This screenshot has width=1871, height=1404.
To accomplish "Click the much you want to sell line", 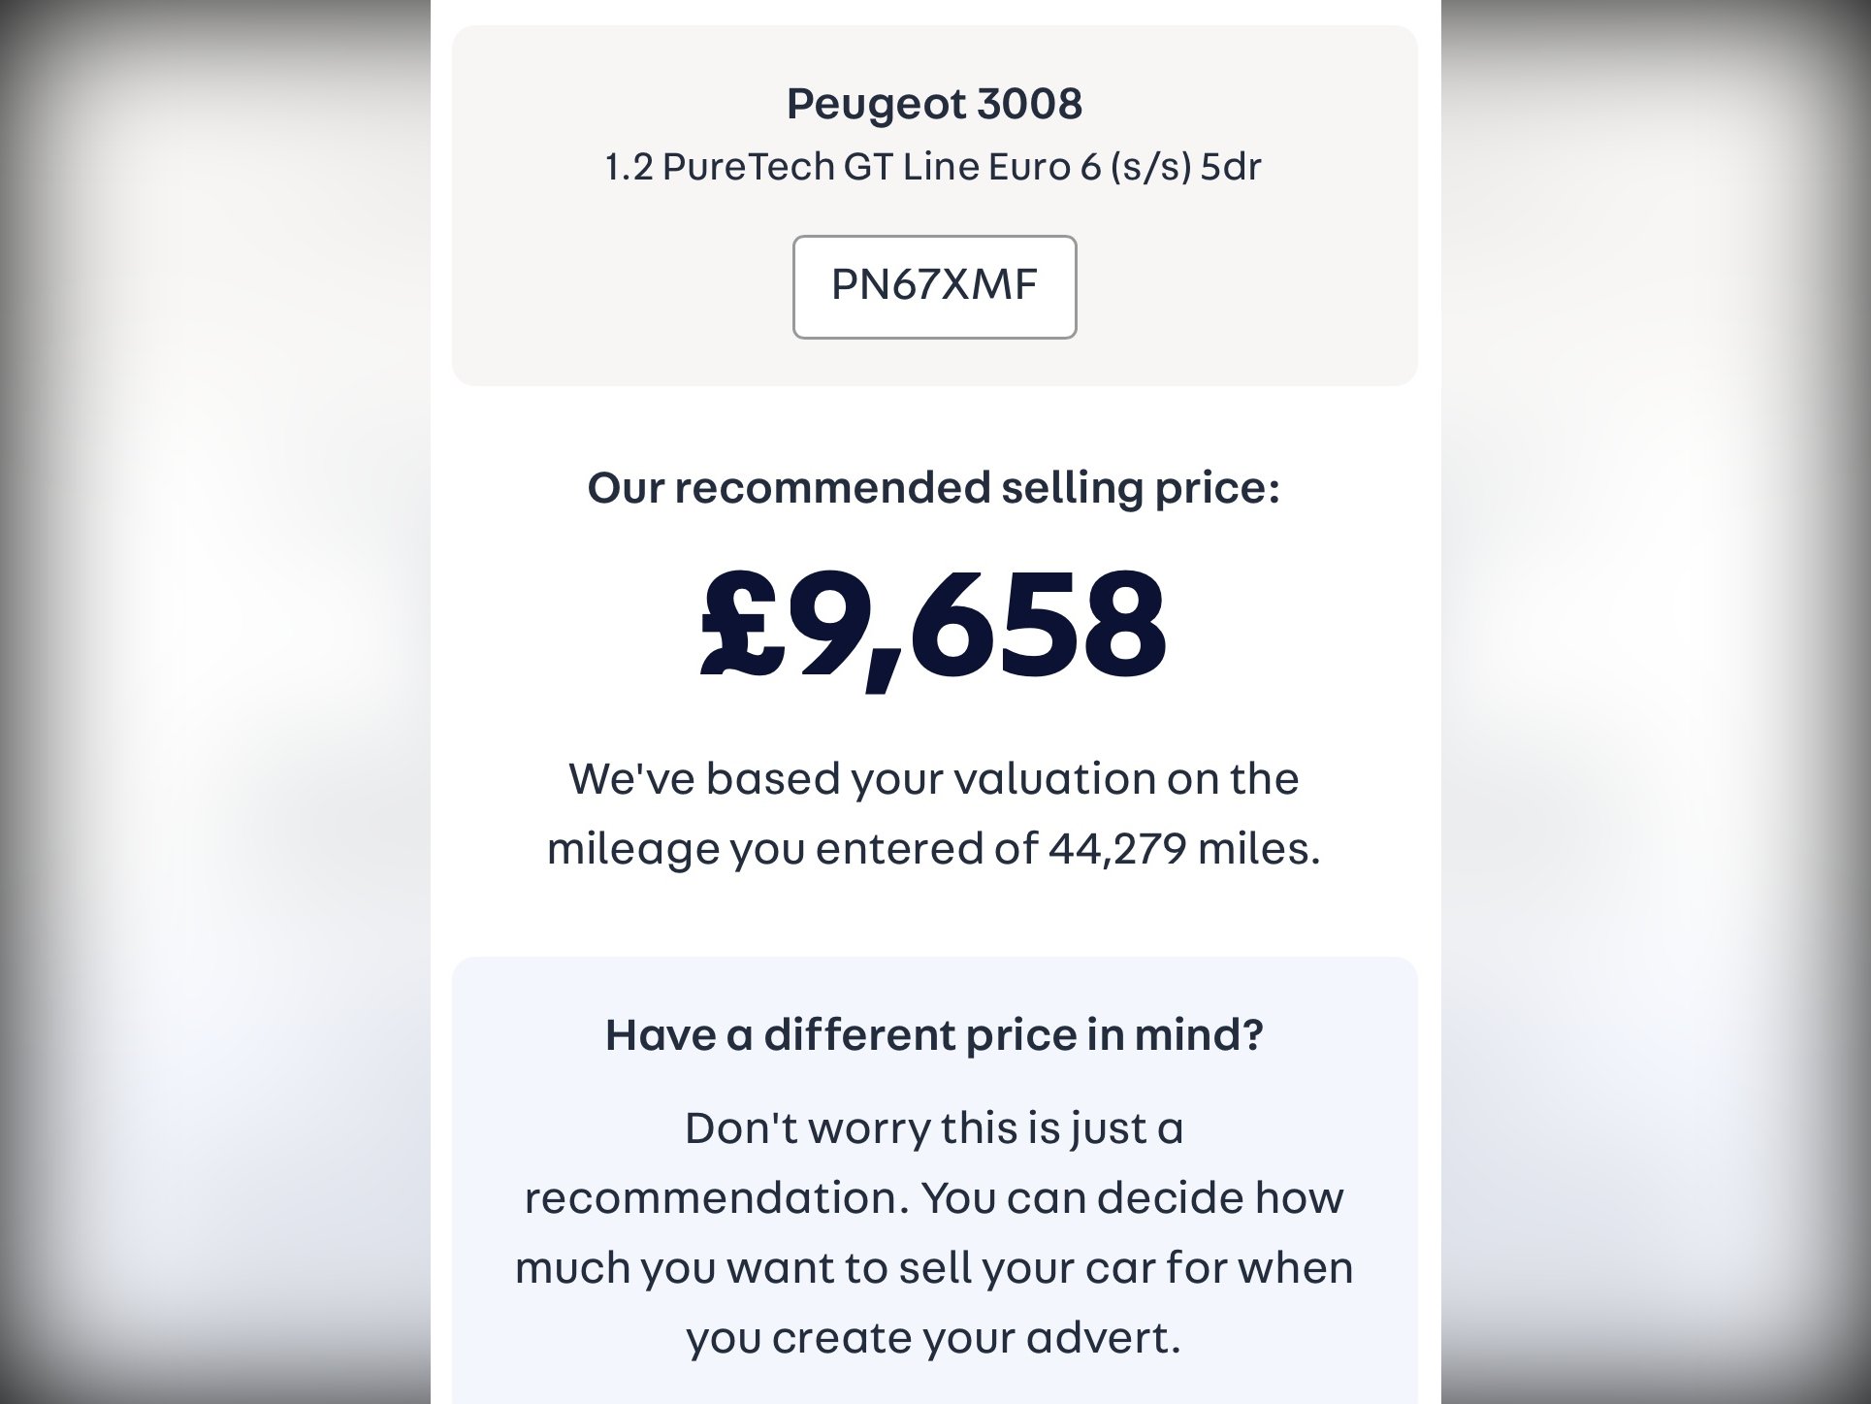I will coord(934,1268).
